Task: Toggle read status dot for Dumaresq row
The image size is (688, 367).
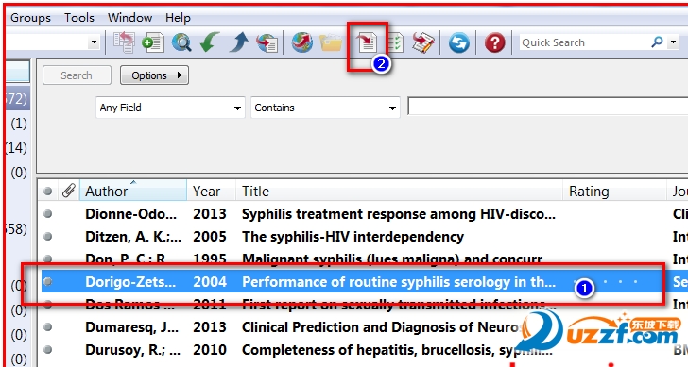Action: pos(48,327)
